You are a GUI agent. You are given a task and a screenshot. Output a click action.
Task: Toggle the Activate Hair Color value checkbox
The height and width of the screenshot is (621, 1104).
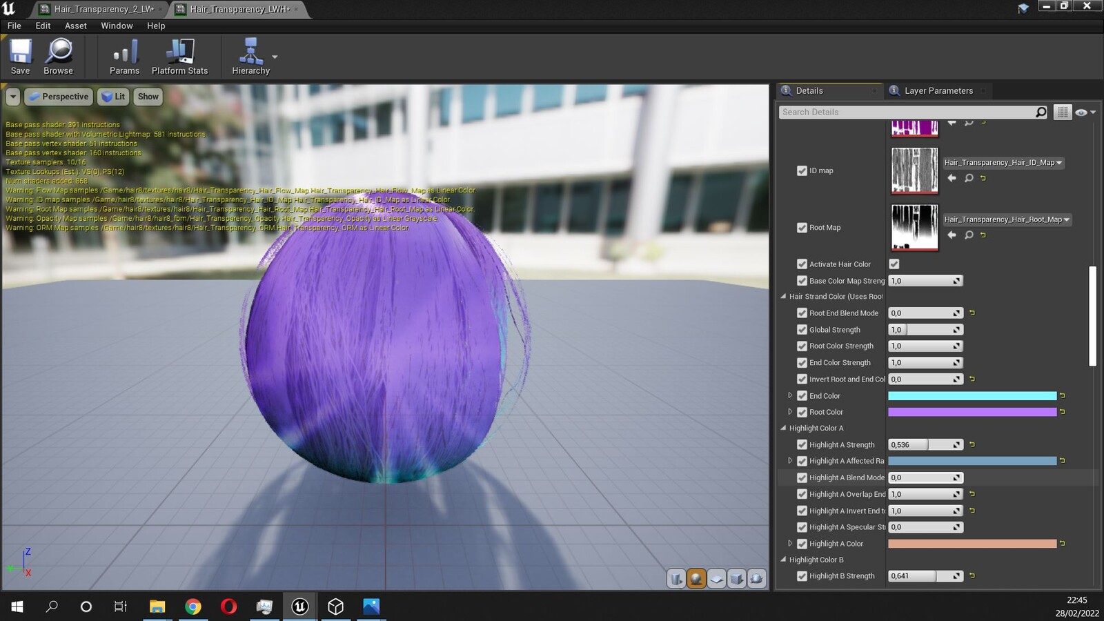(894, 264)
